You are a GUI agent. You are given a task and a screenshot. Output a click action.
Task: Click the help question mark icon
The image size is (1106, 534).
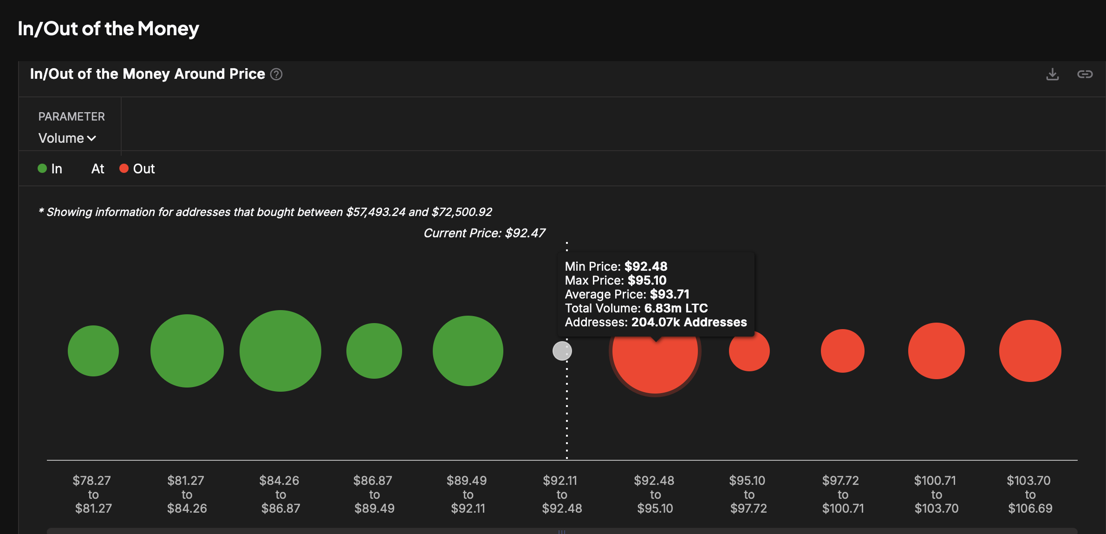276,74
